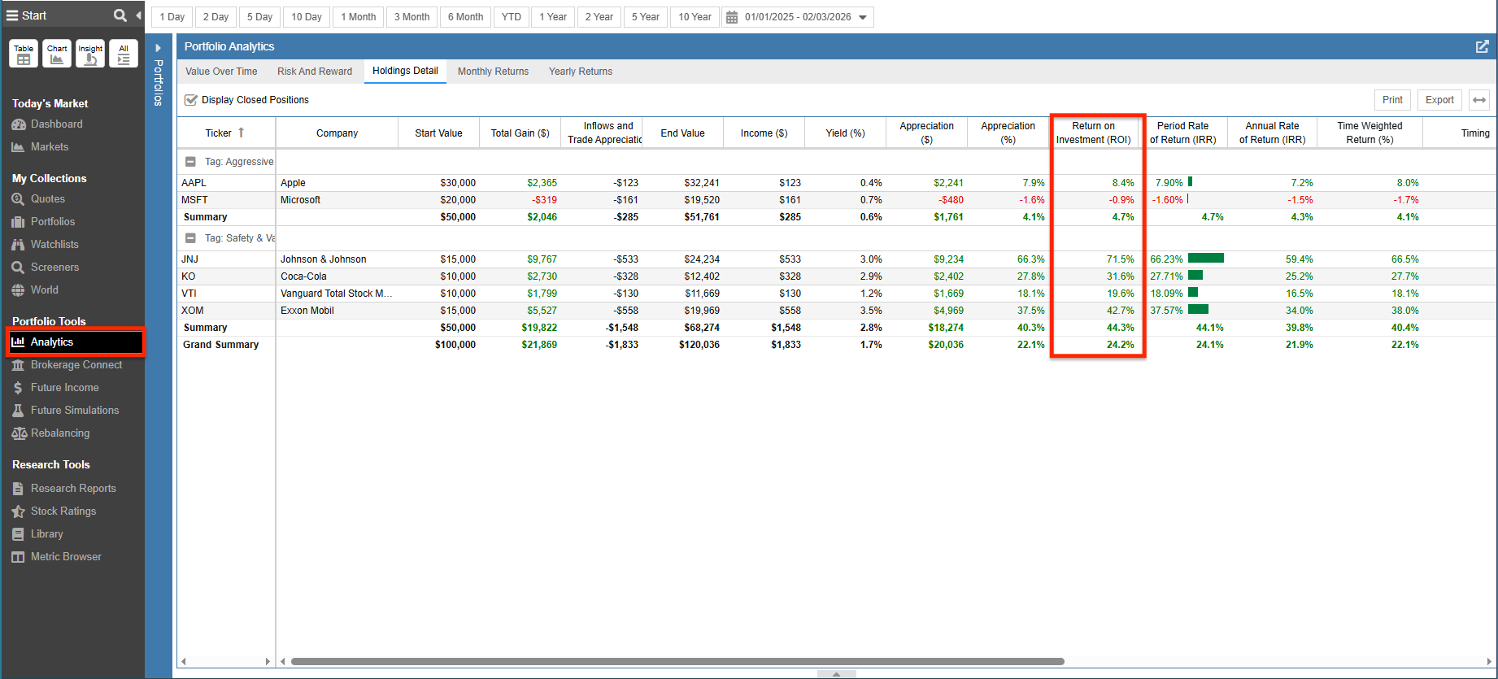Click the horizontal table scrollbar
The image size is (1498, 679).
(x=677, y=662)
